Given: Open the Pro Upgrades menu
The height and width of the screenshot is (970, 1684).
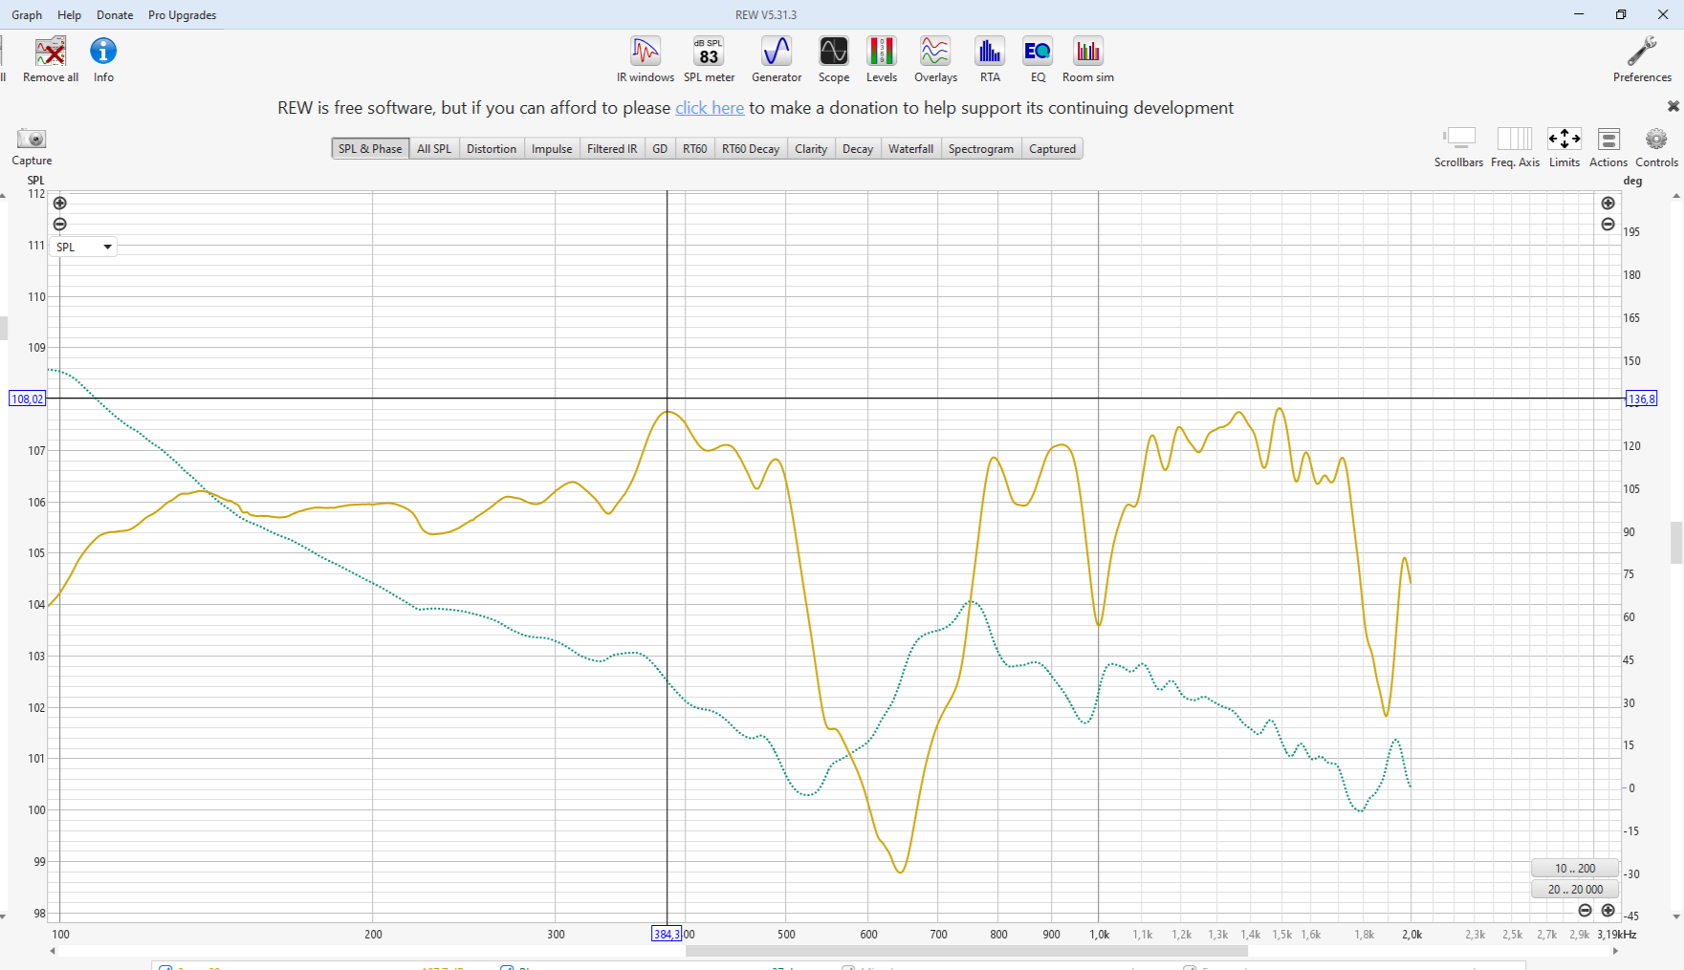Looking at the screenshot, I should (182, 15).
